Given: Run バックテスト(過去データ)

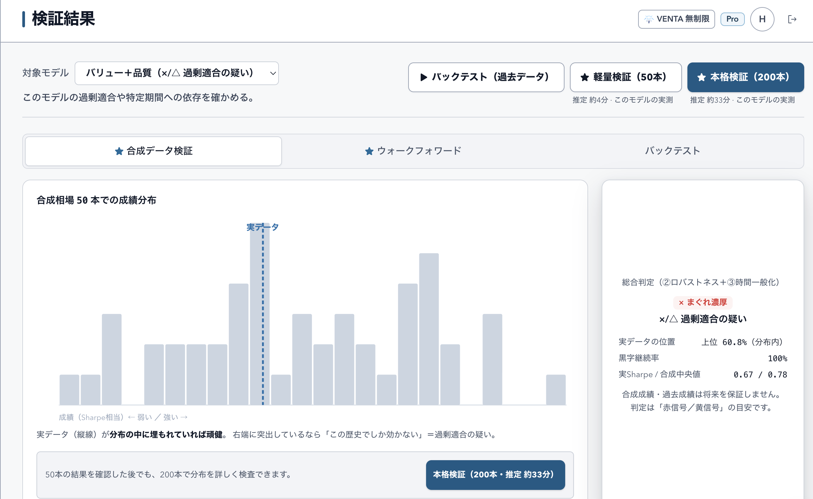Looking at the screenshot, I should (486, 77).
